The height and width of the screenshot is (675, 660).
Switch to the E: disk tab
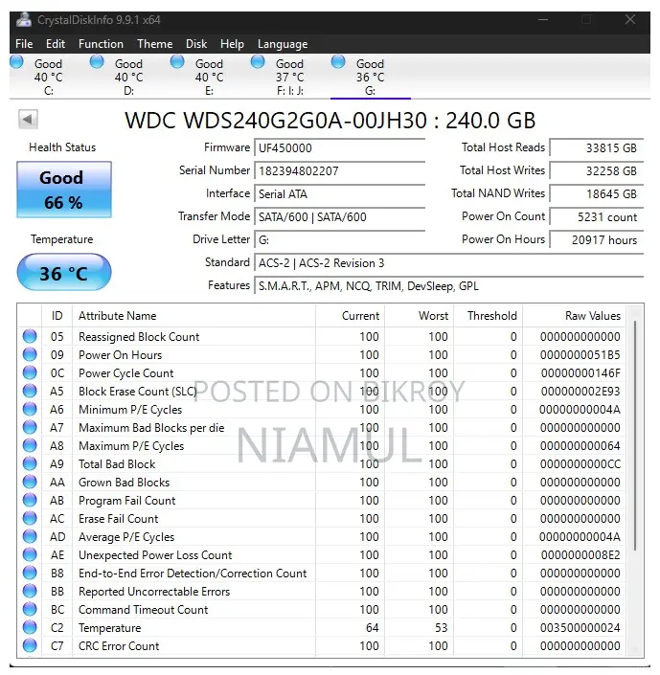[210, 77]
